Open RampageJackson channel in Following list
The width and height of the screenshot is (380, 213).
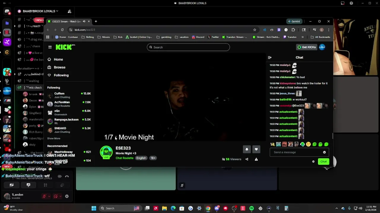69,121
